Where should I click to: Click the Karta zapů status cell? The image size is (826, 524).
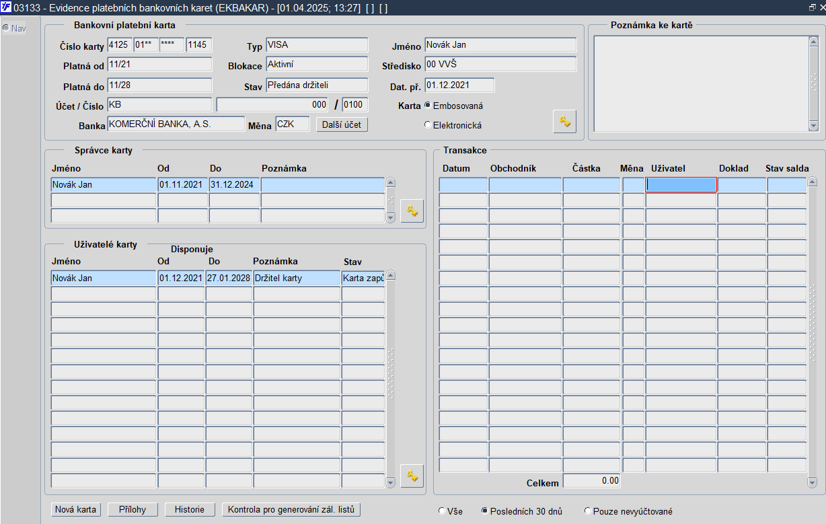pyautogui.click(x=363, y=278)
